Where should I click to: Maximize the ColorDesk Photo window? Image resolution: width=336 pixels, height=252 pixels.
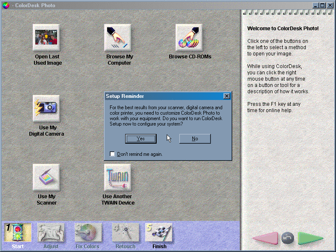click(322, 5)
